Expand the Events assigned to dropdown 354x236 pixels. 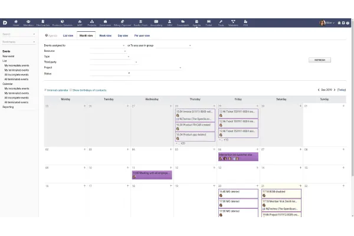click(x=107, y=45)
